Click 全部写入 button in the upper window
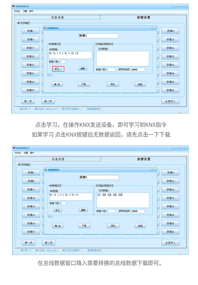The width and height of the screenshot is (198, 285). pos(170,101)
